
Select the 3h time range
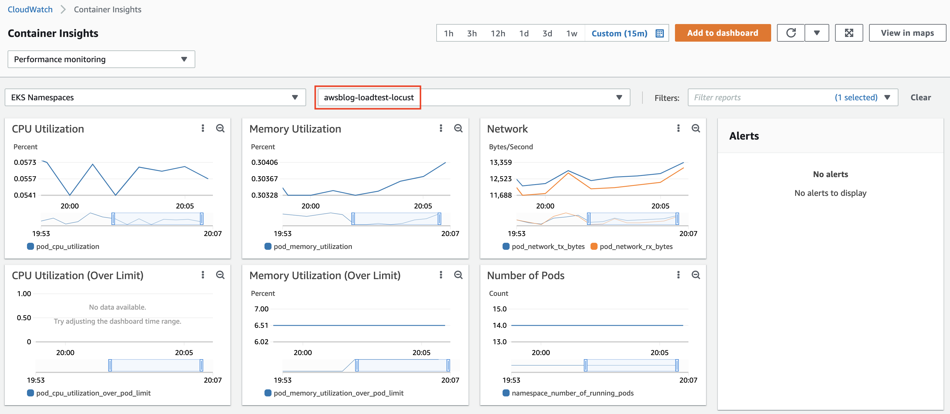472,33
